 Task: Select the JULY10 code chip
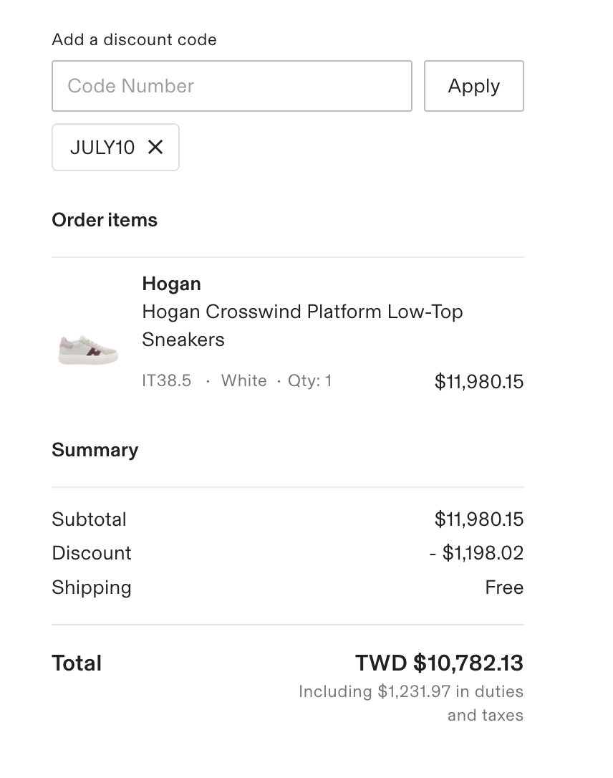[115, 148]
